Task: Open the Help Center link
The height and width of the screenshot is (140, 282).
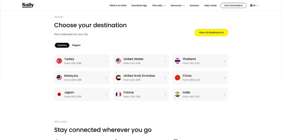Action: 210,5
